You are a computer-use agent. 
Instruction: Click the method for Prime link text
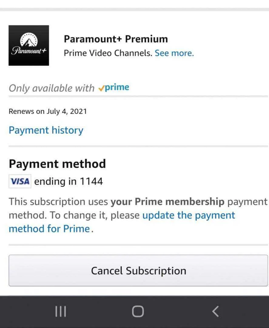[49, 229]
